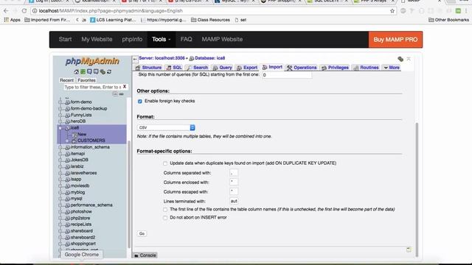Click the Columns separated with field
472x265 pixels.
234,173
